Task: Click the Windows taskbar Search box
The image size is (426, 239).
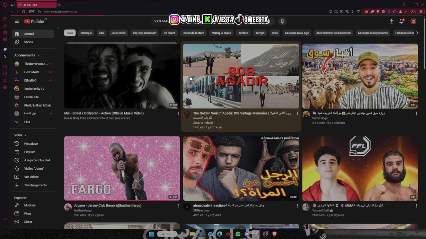Action: click(x=167, y=234)
